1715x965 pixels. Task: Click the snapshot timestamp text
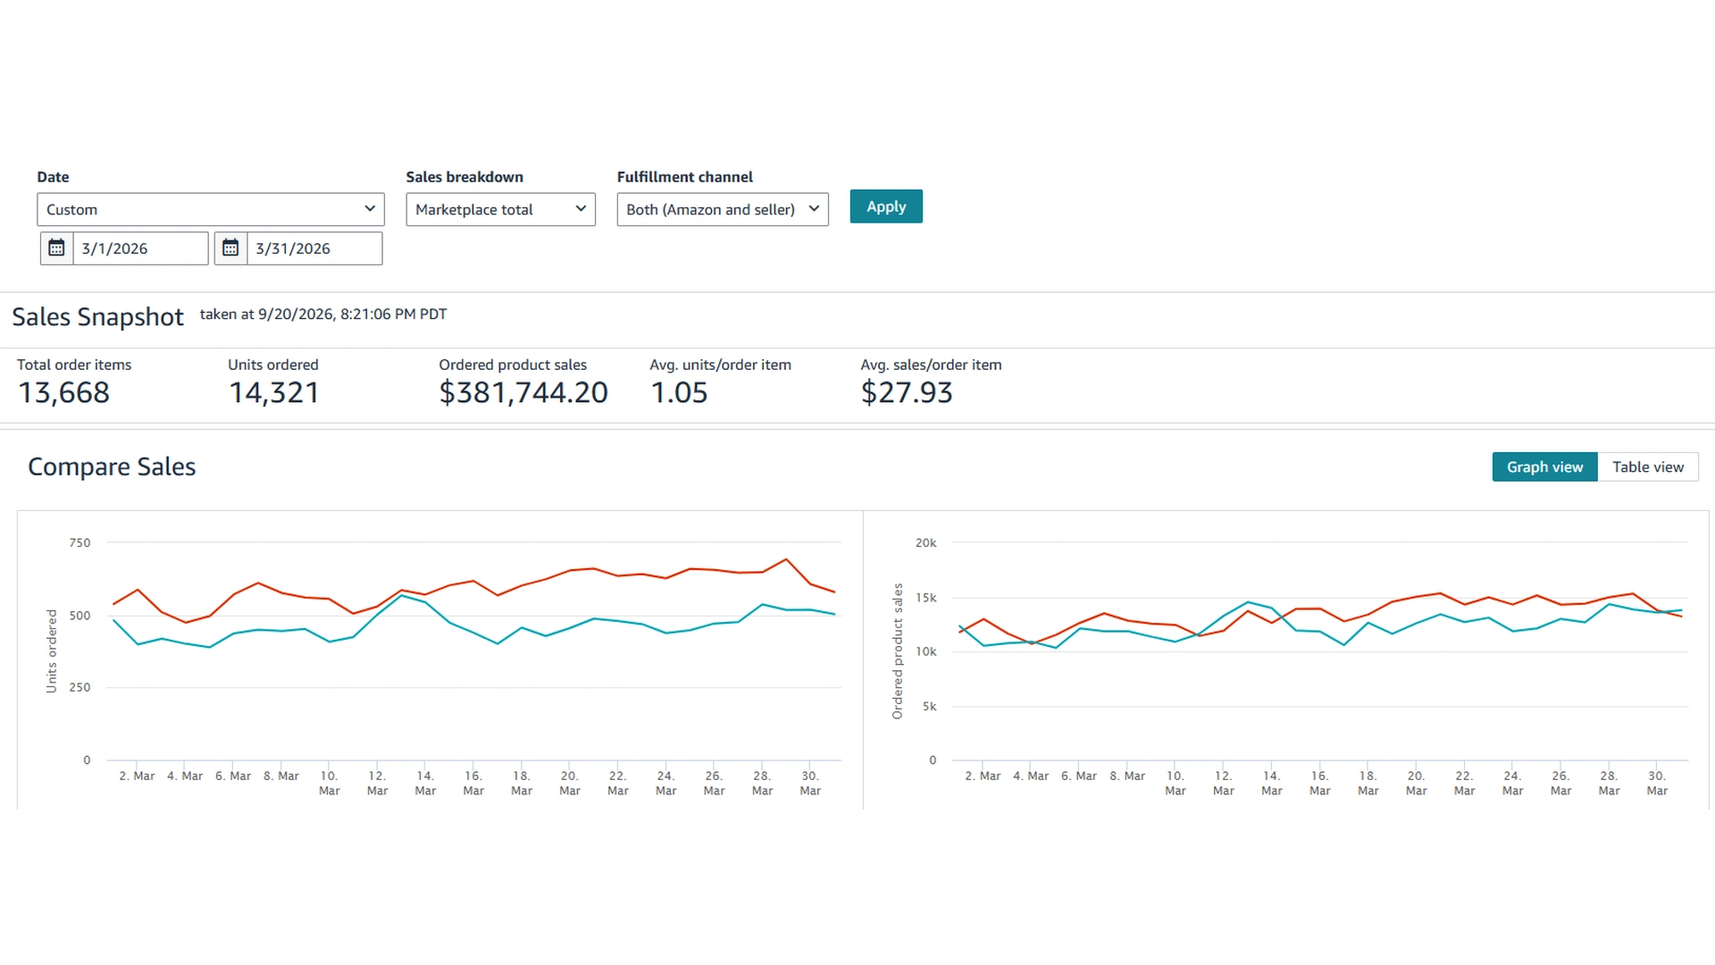tap(323, 315)
